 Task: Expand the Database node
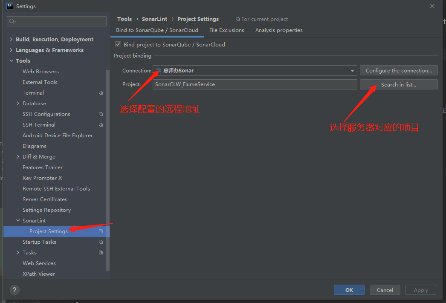pyautogui.click(x=18, y=103)
